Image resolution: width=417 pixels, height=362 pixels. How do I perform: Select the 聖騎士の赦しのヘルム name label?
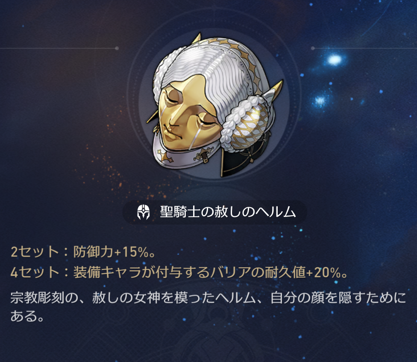pos(228,212)
